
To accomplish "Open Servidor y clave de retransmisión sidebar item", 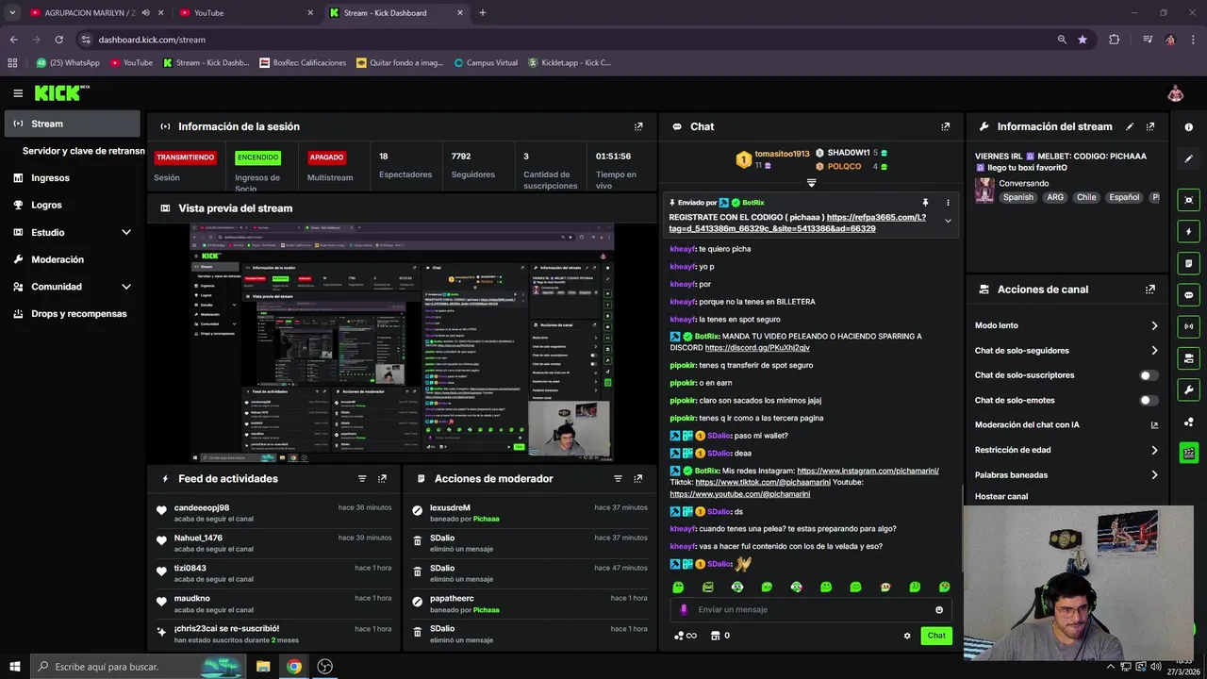I will click(x=81, y=151).
